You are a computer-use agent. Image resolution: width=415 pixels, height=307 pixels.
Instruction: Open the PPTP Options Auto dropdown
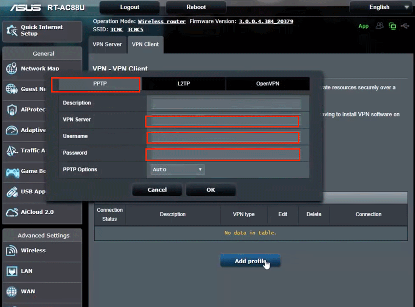point(177,169)
